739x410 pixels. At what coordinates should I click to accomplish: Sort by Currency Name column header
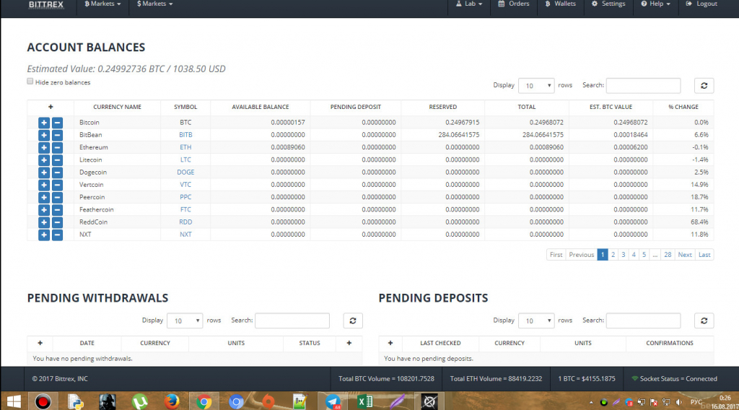click(x=118, y=108)
